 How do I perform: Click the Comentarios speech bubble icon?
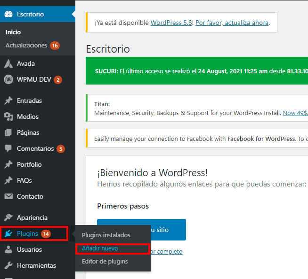pyautogui.click(x=8, y=148)
